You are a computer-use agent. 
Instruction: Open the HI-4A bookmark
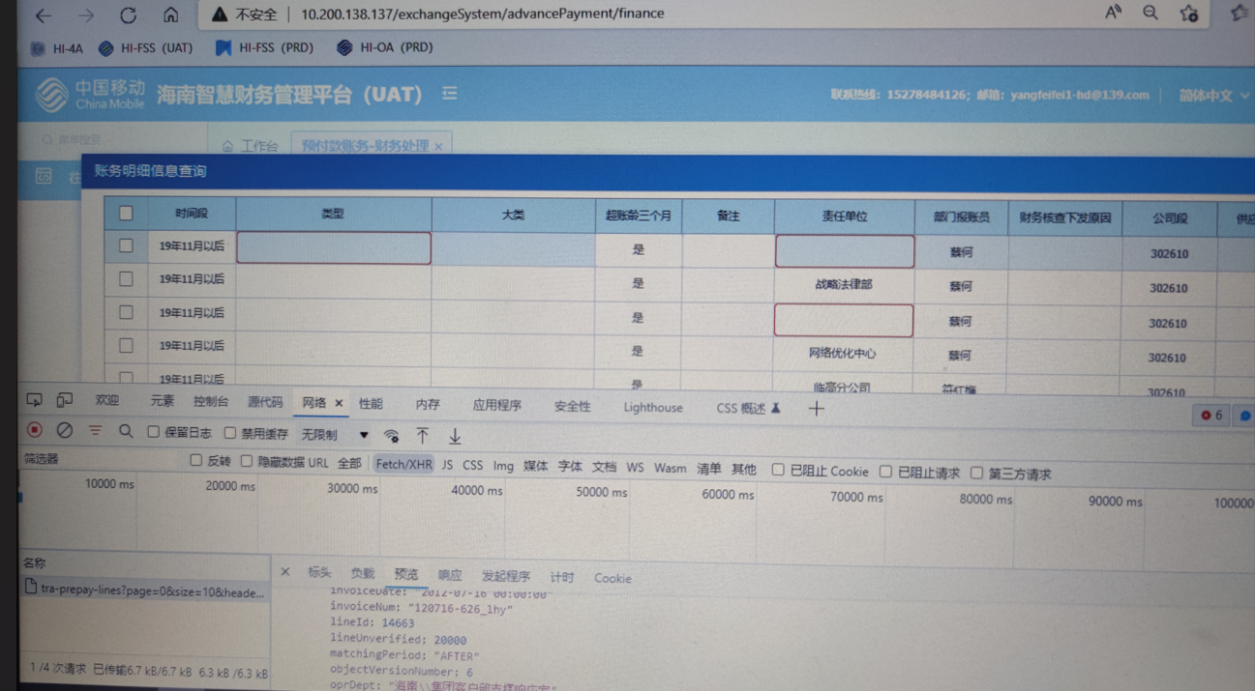[x=57, y=48]
